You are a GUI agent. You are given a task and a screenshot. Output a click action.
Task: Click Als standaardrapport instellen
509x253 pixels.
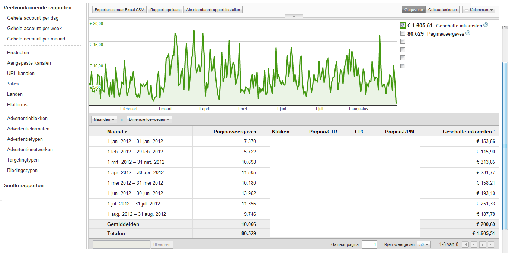click(213, 10)
